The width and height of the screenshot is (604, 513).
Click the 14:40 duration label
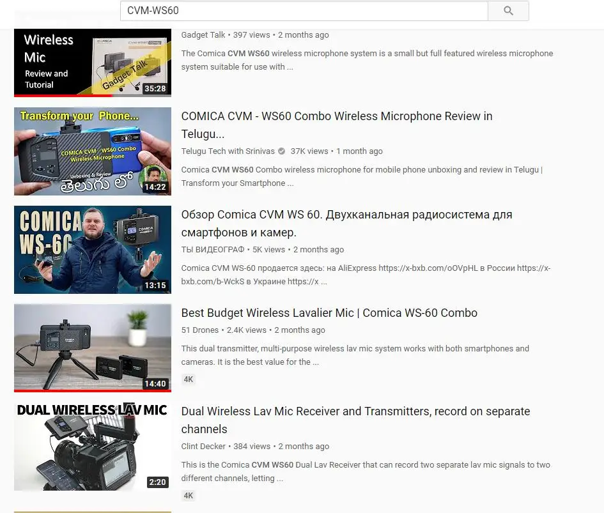click(155, 384)
